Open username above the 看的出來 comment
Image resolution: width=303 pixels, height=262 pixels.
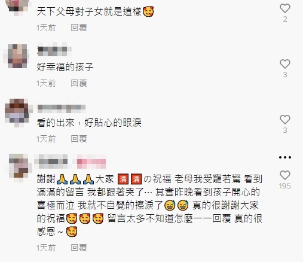point(62,108)
